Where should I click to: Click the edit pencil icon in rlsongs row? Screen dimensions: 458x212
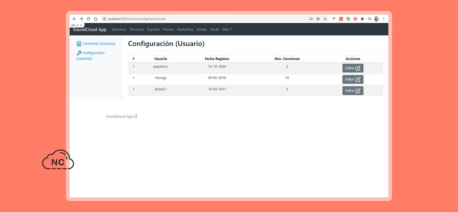(x=358, y=79)
